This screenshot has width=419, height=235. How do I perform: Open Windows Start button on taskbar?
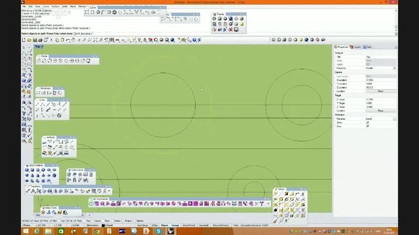coord(26,231)
